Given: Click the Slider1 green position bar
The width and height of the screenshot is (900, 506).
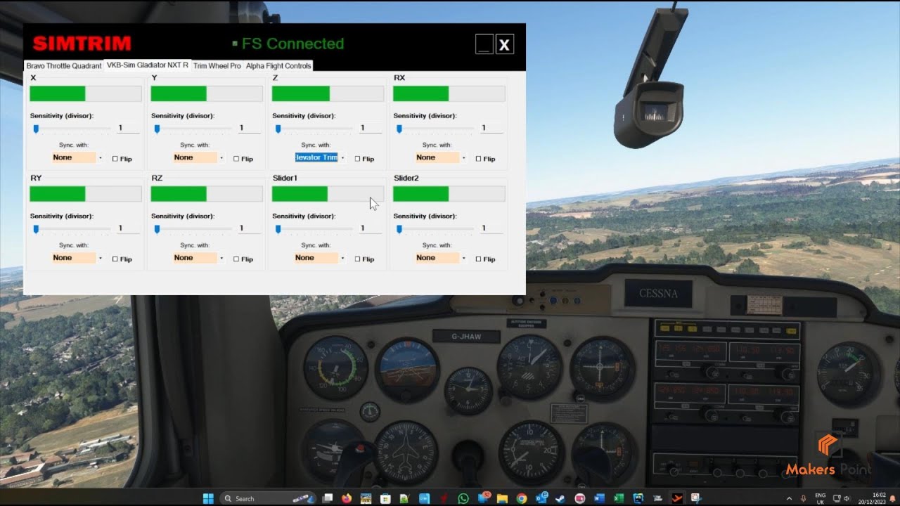Looking at the screenshot, I should [x=328, y=194].
